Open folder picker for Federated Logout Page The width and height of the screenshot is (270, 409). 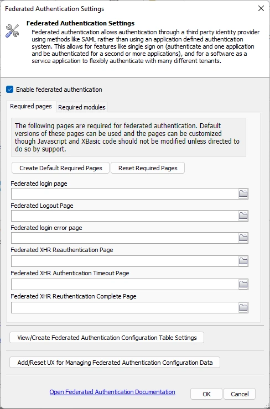coord(243,216)
